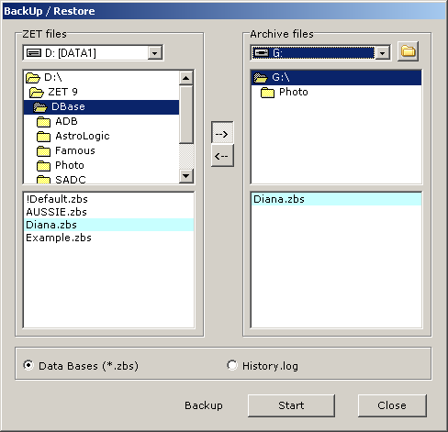The image size is (448, 432).
Task: Click the browse folder icon beside G: drive
Action: tap(408, 51)
